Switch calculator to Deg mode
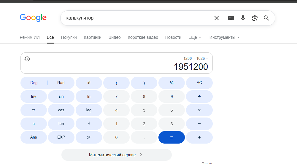 click(34, 83)
